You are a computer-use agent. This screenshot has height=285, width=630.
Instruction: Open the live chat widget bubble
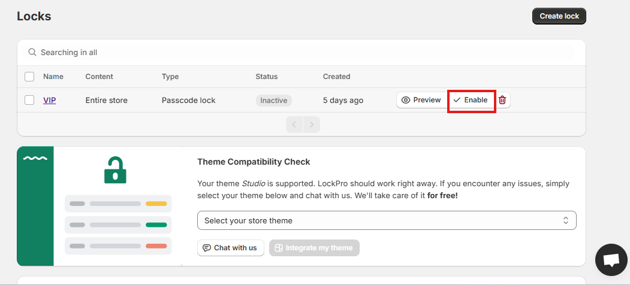pos(611,260)
